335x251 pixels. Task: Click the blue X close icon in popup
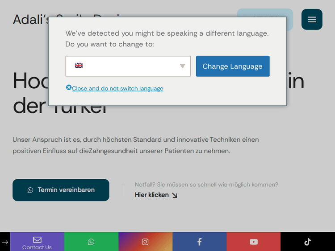tap(69, 87)
